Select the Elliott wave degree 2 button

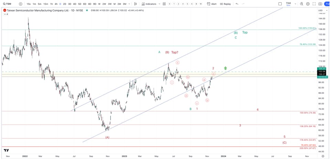tap(179, 4)
